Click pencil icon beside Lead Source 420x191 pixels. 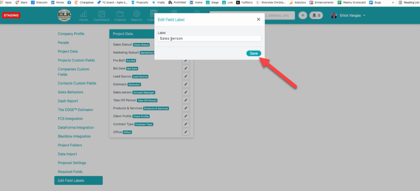(x=186, y=76)
